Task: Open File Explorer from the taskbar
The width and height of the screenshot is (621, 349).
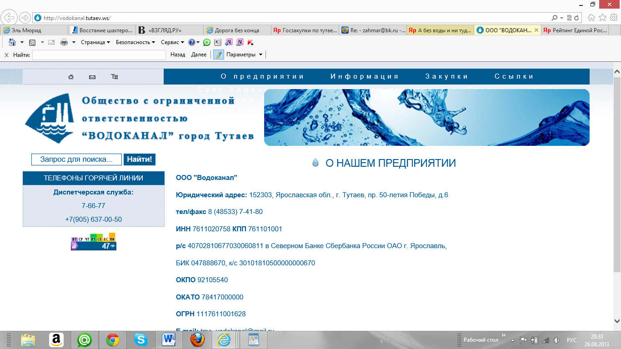Action: (x=28, y=340)
